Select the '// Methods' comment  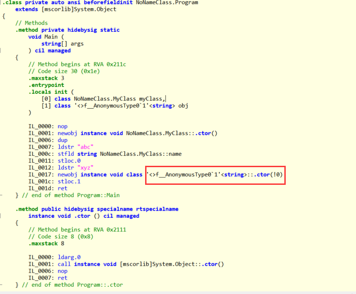tap(32, 23)
